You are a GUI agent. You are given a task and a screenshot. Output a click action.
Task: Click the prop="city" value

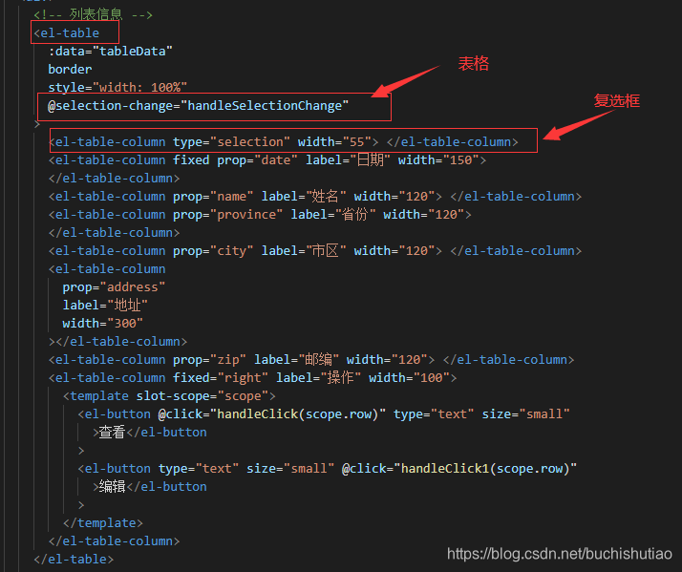[232, 251]
